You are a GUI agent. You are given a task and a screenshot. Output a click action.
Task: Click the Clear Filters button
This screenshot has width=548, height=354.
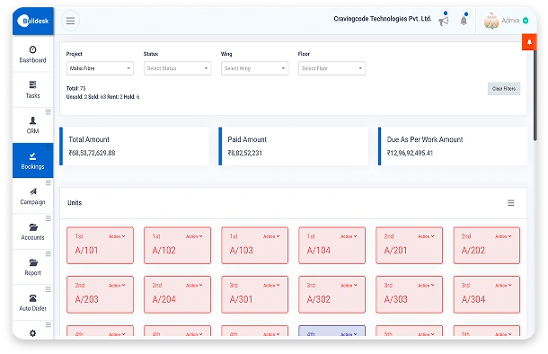pos(504,89)
